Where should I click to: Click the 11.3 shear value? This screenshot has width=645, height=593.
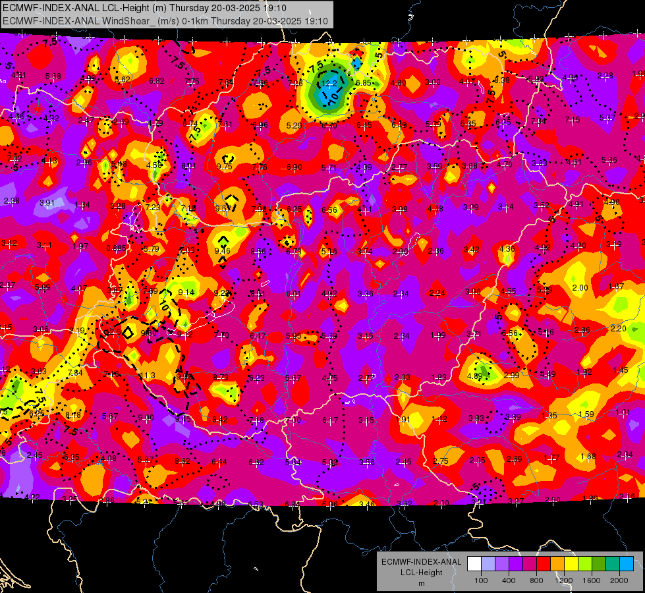pos(148,376)
